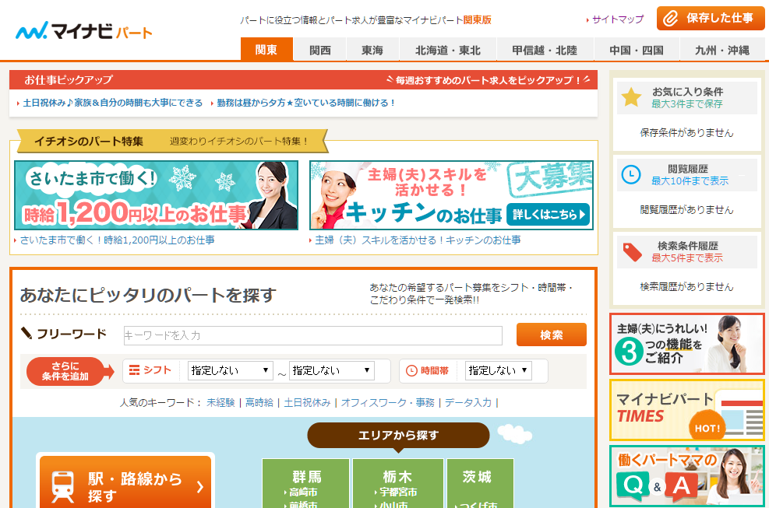Open the 北海道・東北 region tab
This screenshot has height=508, width=769.
click(448, 50)
